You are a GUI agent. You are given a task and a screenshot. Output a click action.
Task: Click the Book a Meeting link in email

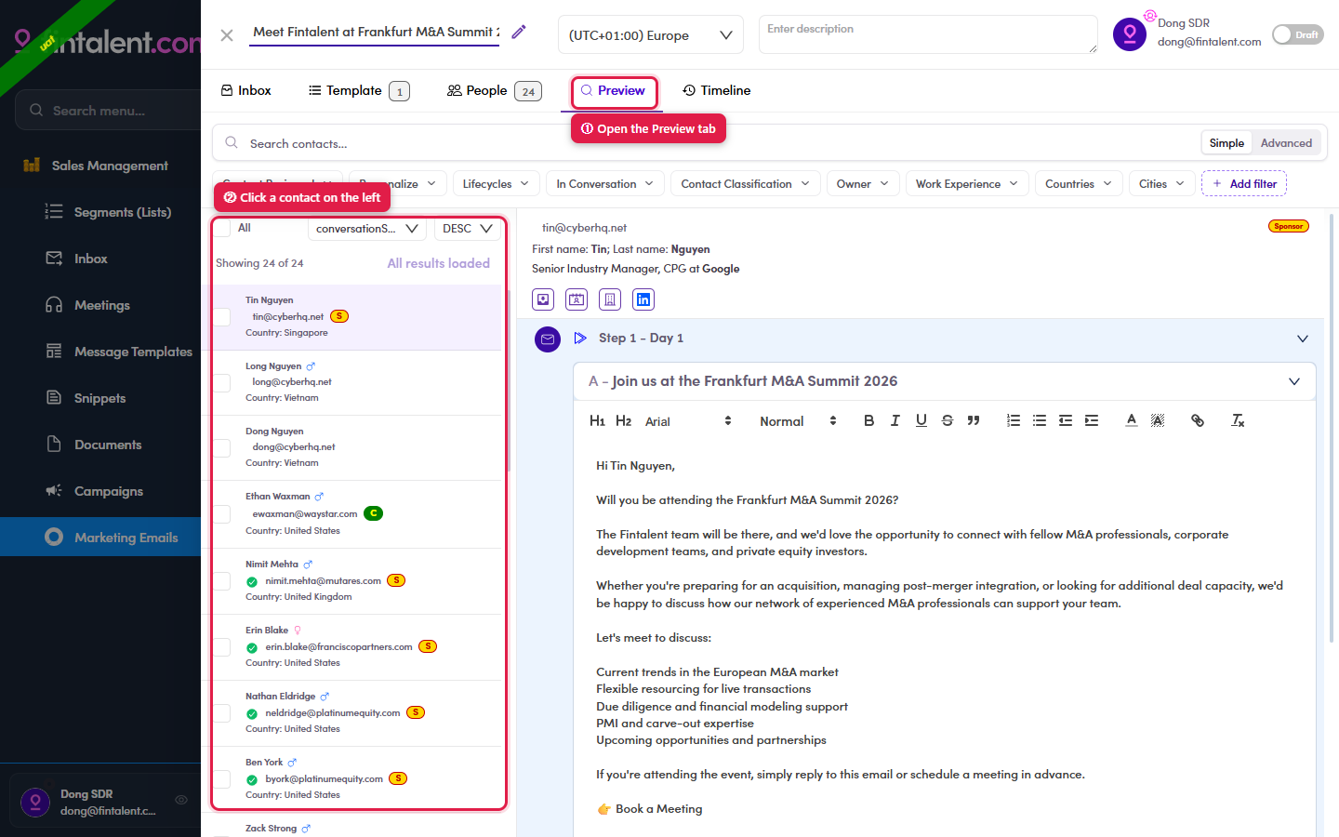(658, 809)
